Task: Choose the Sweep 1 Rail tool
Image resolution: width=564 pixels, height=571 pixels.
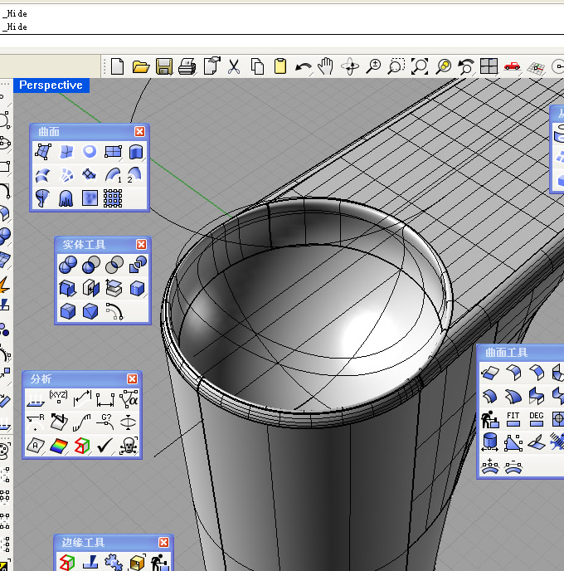Action: pos(113,175)
